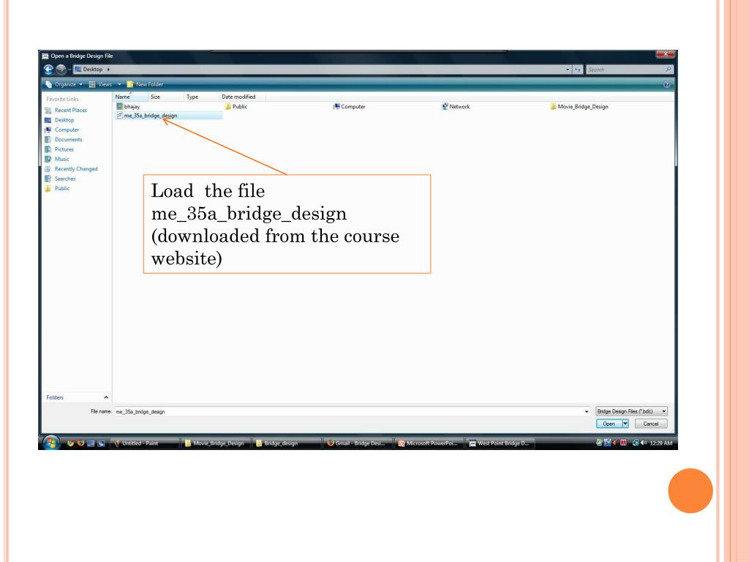Sort by the Date modified column header
This screenshot has height=562, width=749.
pyautogui.click(x=242, y=97)
